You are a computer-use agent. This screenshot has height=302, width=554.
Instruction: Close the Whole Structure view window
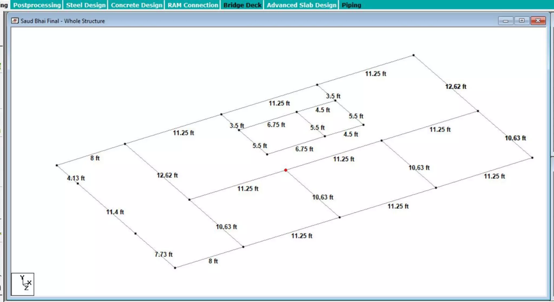coord(538,21)
